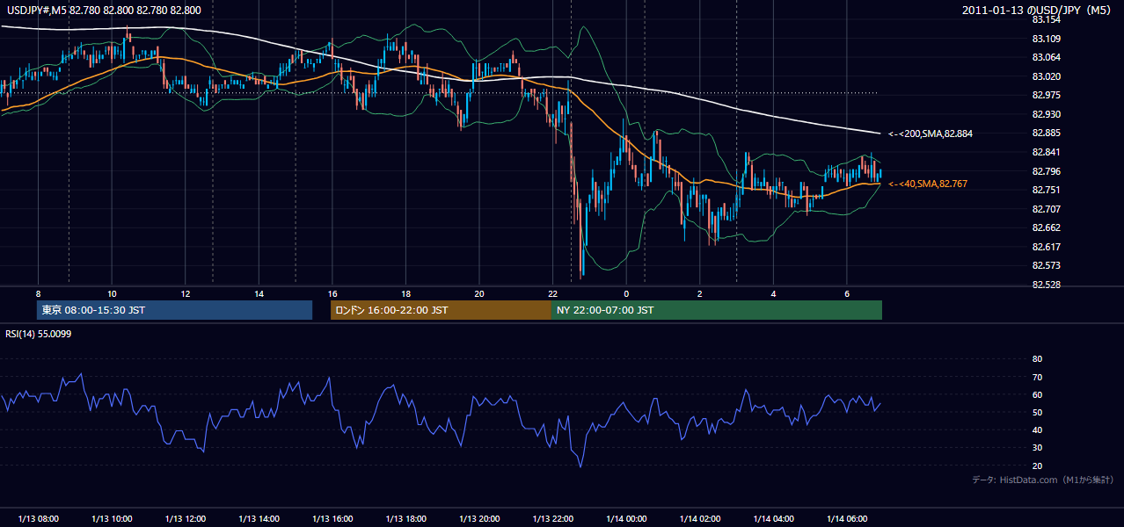Click price axis value 83.020
This screenshot has height=527, width=1124.
[1046, 76]
